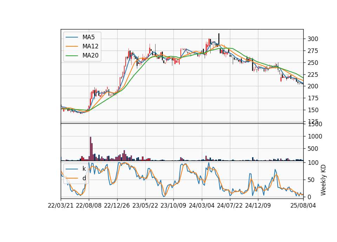Click the 250 price axis label
This screenshot has width=337, height=242.
pyautogui.click(x=313, y=63)
